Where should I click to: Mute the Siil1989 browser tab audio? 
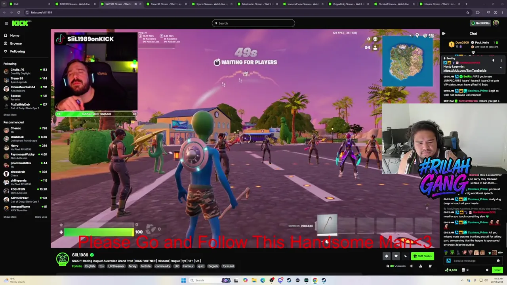[x=135, y=4]
